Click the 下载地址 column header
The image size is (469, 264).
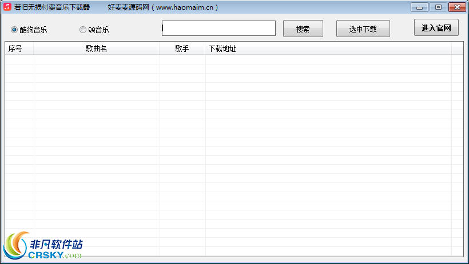[x=328, y=48]
